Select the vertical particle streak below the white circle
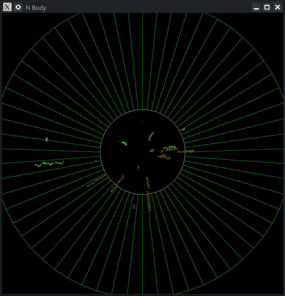The width and height of the screenshot is (285, 296). pos(149,201)
